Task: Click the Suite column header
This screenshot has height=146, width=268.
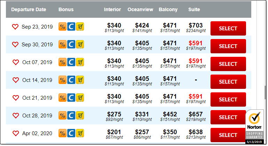Action: pos(194,9)
